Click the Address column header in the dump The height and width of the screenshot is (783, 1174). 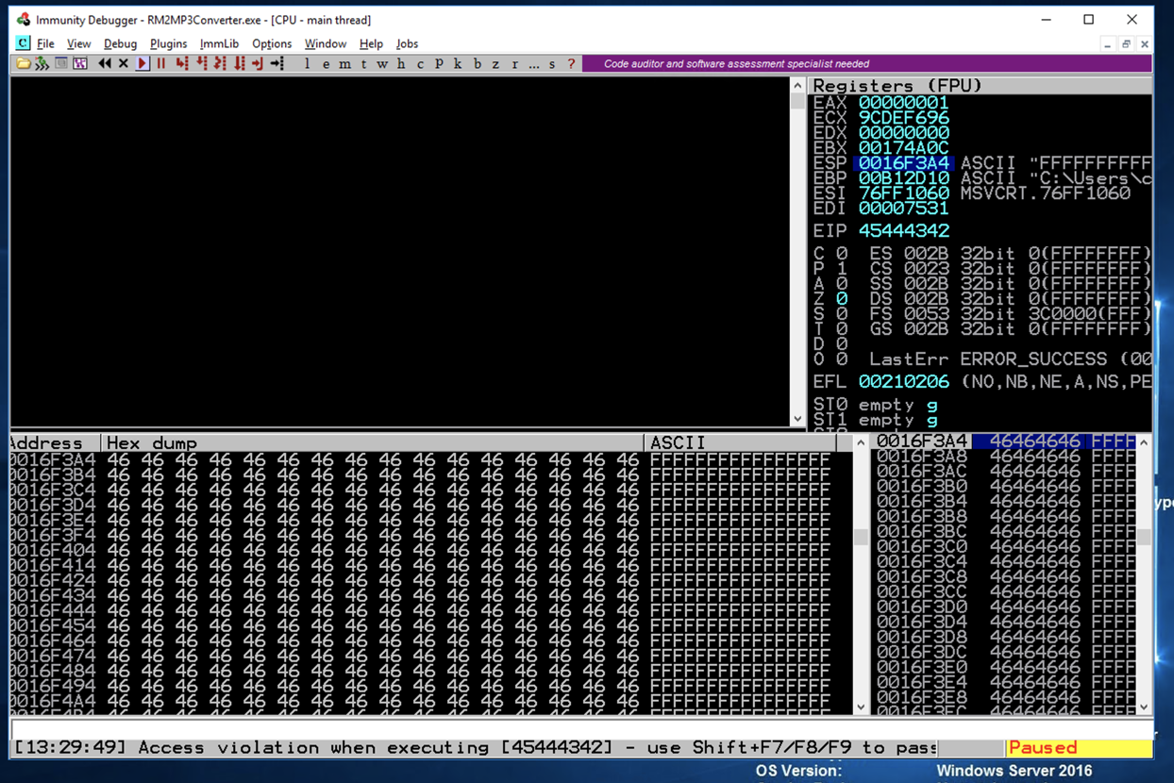pos(55,442)
